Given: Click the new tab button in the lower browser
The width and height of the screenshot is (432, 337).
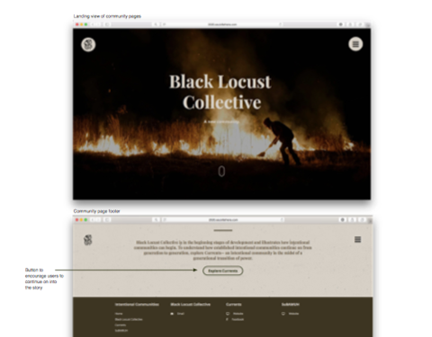Looking at the screenshot, I should coord(370,220).
